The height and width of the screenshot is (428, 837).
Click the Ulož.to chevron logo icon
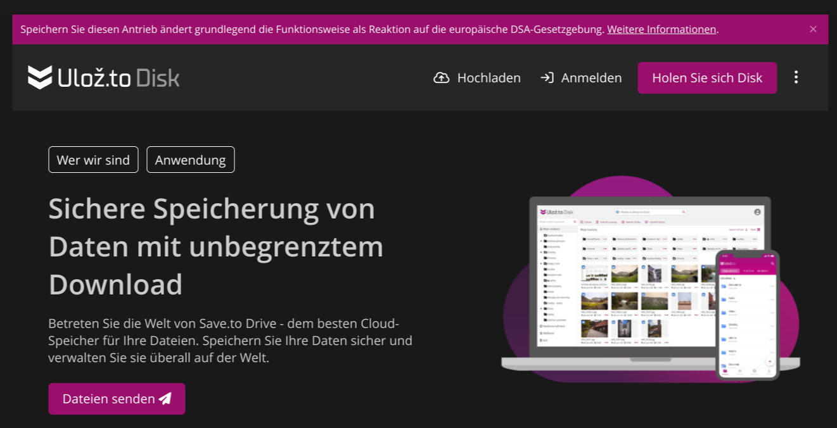[40, 77]
